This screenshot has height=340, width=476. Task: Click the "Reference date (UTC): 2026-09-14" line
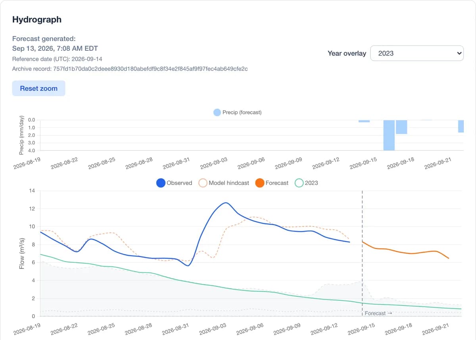click(x=58, y=59)
